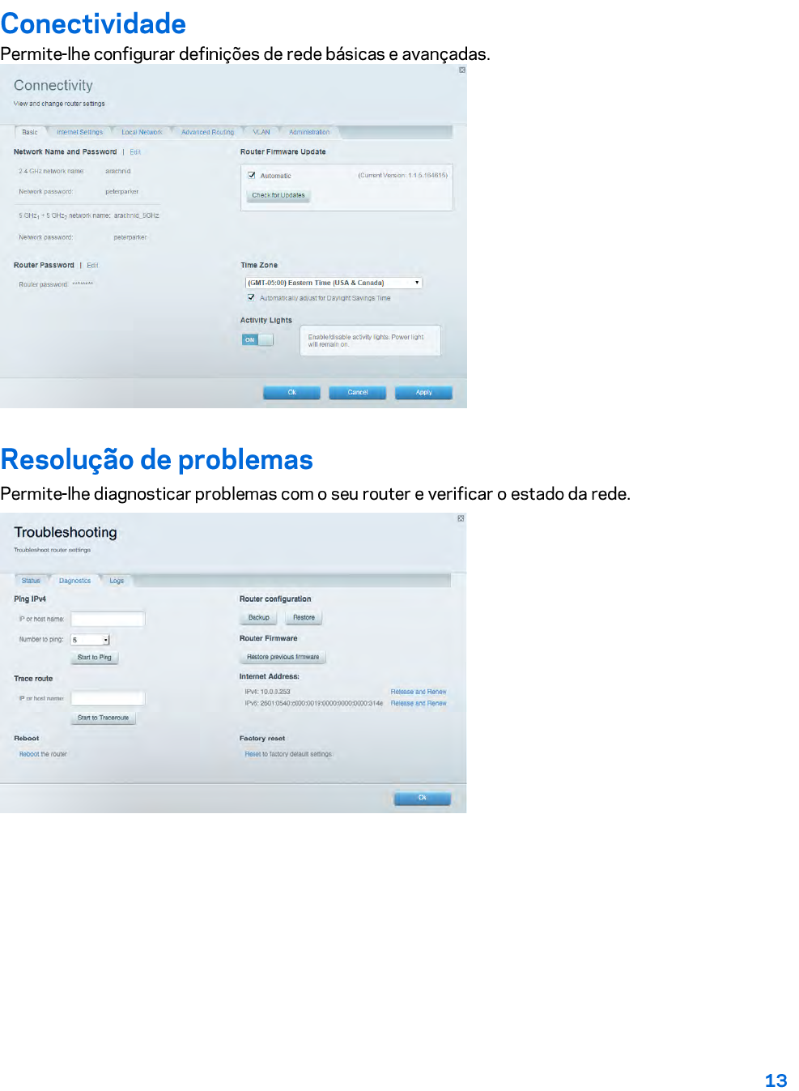The height and width of the screenshot is (1091, 799).
Task: Close the Troubleshooting dialog with X icon
Action: pyautogui.click(x=461, y=518)
